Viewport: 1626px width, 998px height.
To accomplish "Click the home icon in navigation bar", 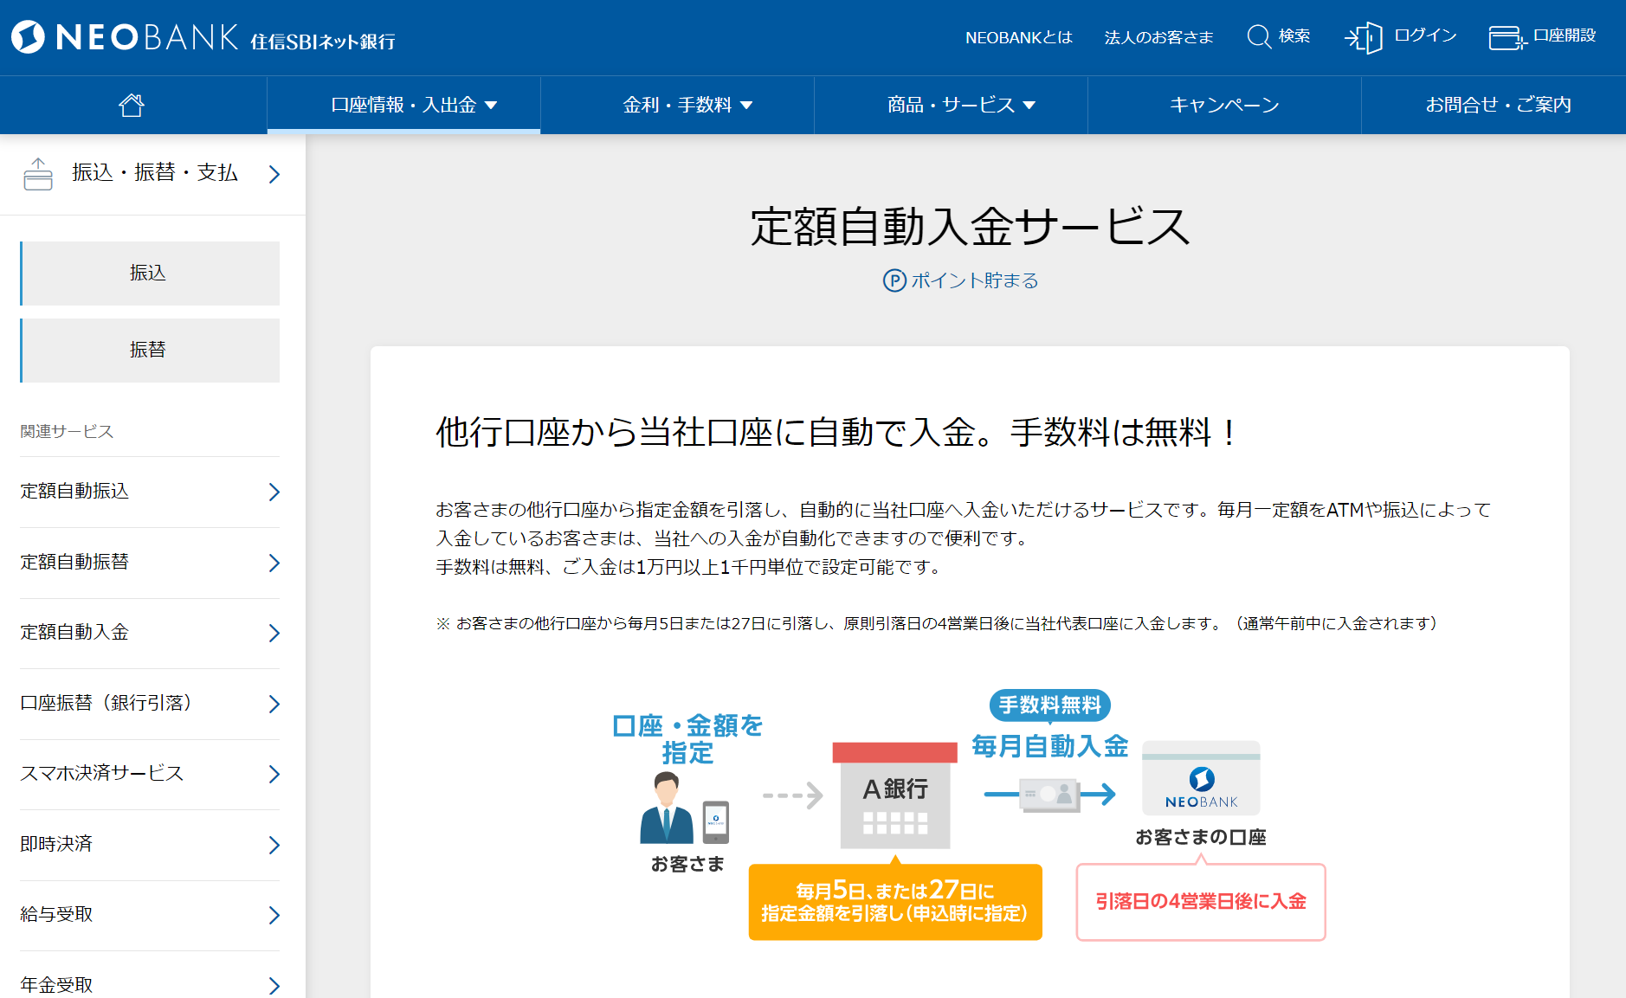I will tap(132, 105).
